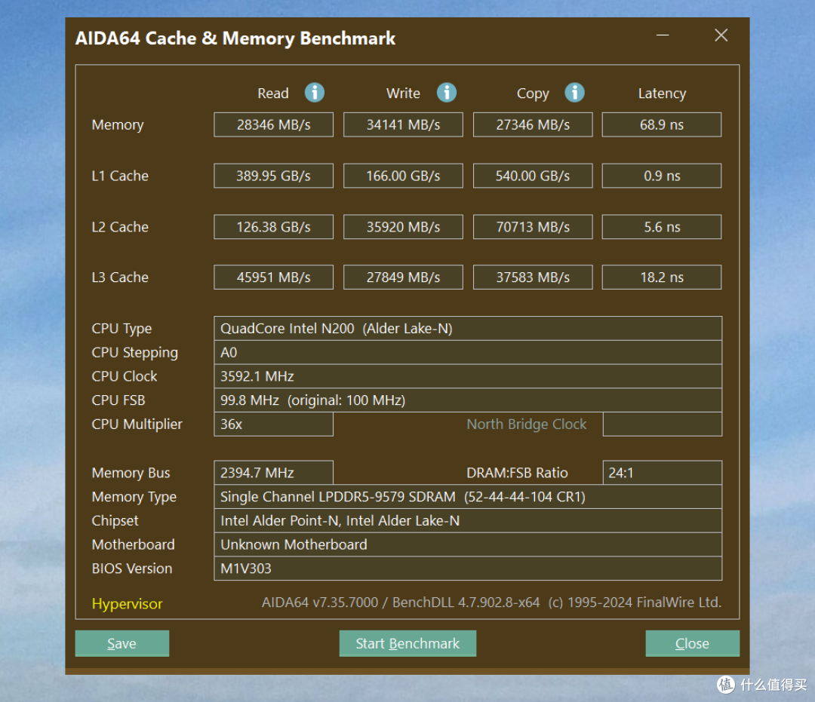Click the Latency column header
815x702 pixels.
pyautogui.click(x=663, y=94)
